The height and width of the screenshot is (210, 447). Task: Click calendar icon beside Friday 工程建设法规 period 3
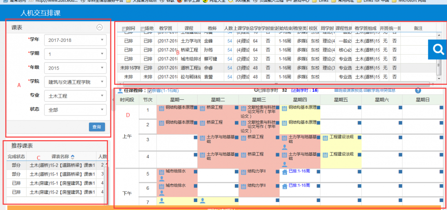(325, 138)
